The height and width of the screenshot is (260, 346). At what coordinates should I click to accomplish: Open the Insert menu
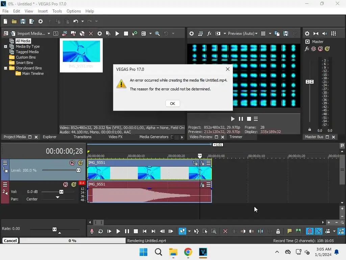pyautogui.click(x=43, y=11)
